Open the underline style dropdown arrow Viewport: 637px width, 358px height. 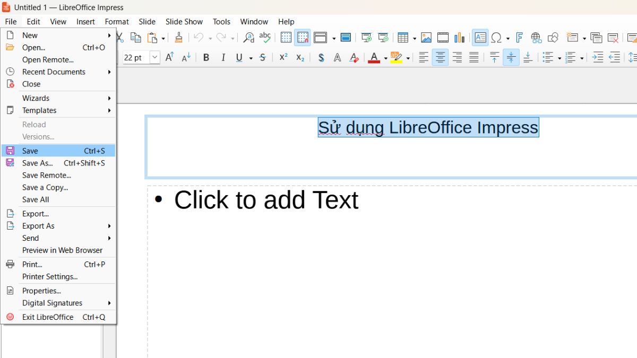click(251, 58)
